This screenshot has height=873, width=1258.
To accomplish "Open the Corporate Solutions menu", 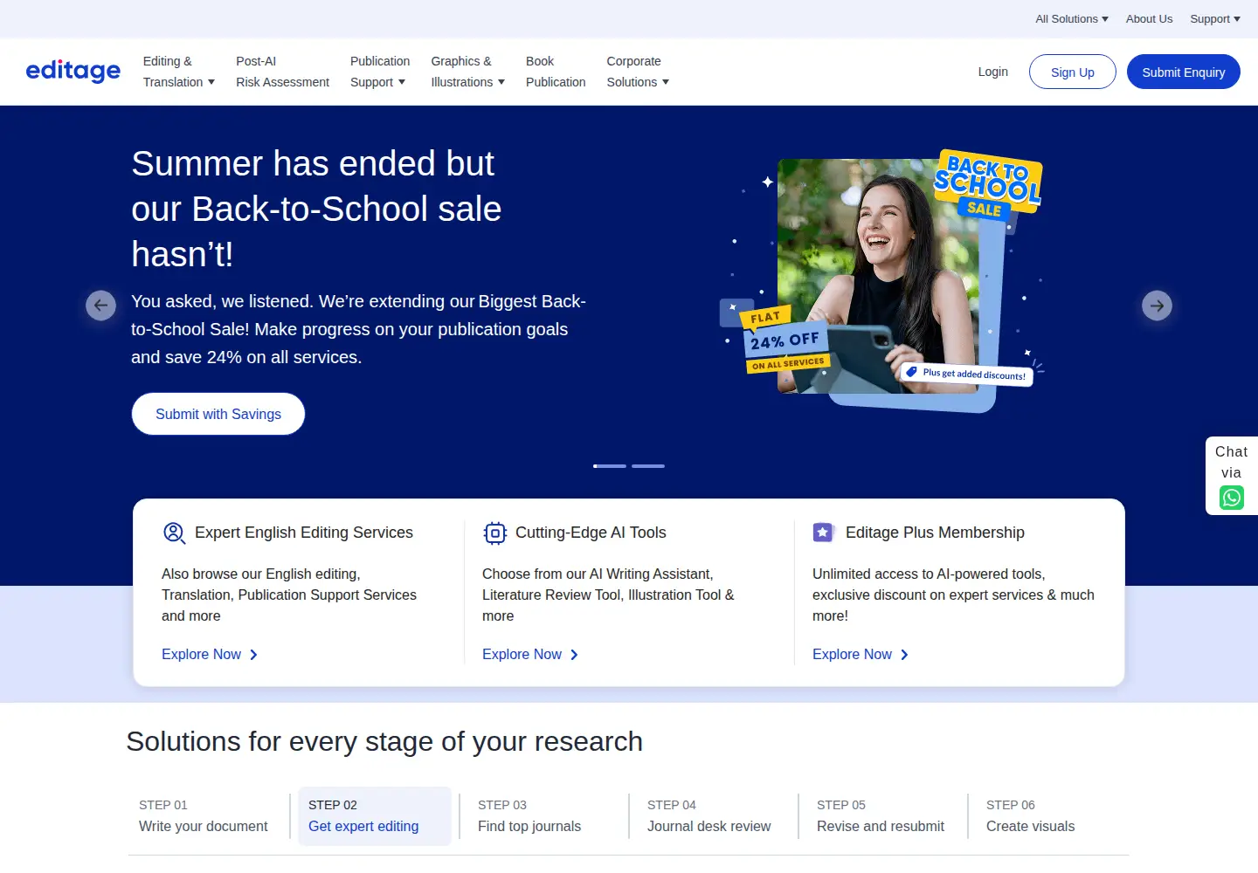I will tap(638, 72).
